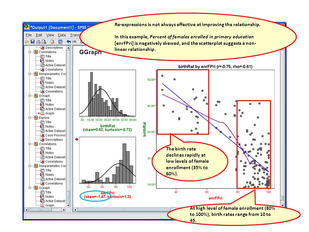
Task: Click the 'enrFPri' x-axis label of the scatterplot
Action: (215, 198)
